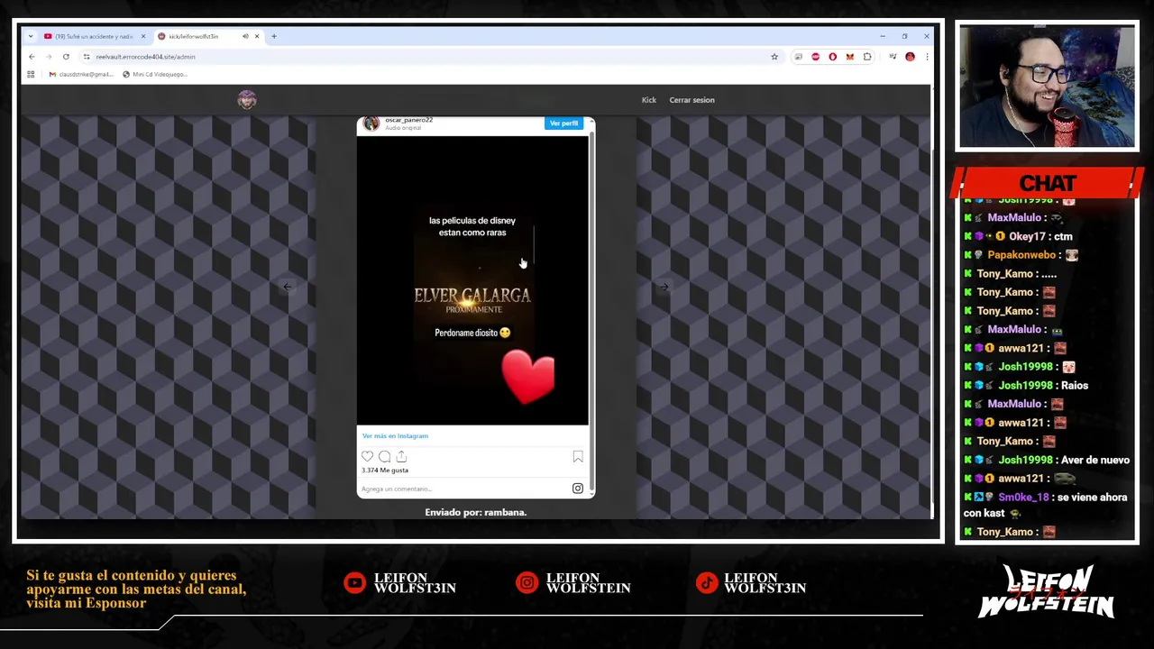1154x649 pixels.
Task: Focus the address bar showing reelvault.errorcode404.site/admin
Action: 433,57
